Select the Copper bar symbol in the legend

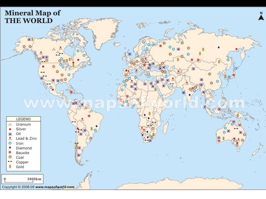pyautogui.click(x=10, y=162)
